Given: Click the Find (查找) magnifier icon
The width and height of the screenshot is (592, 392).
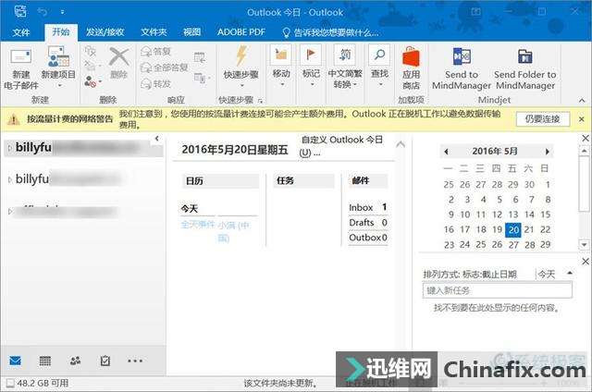Looking at the screenshot, I should pos(380,55).
